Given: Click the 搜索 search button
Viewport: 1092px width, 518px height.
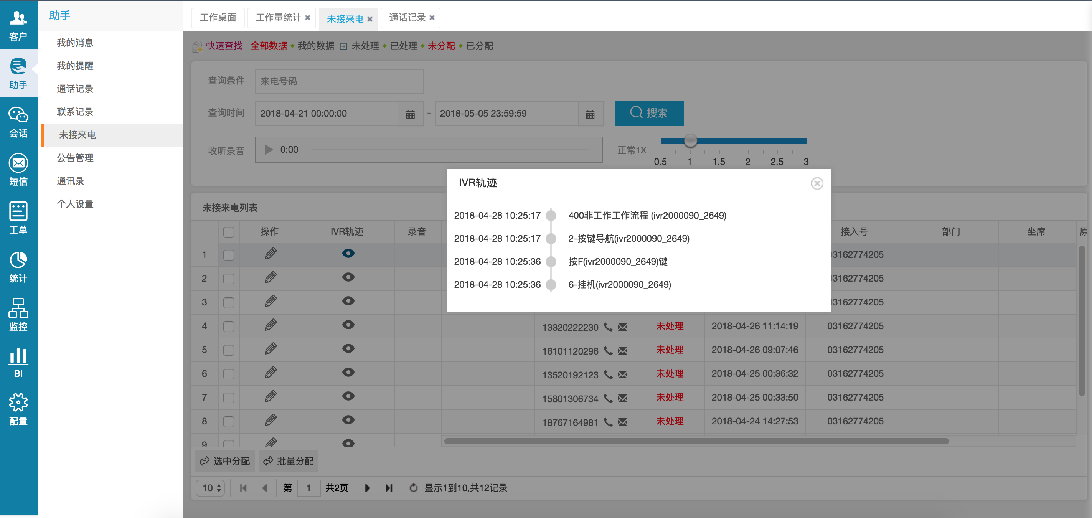Looking at the screenshot, I should pos(648,113).
